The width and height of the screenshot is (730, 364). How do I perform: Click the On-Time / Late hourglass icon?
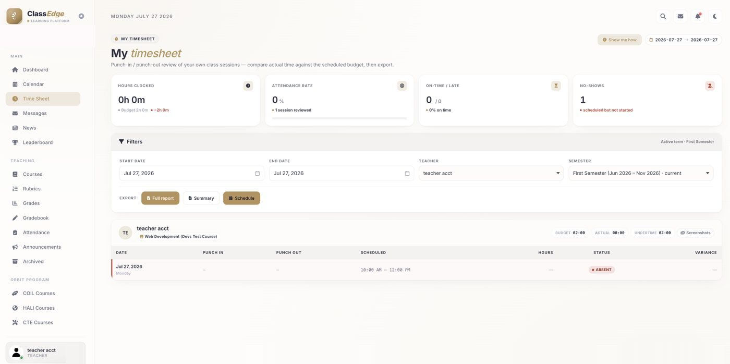click(556, 86)
